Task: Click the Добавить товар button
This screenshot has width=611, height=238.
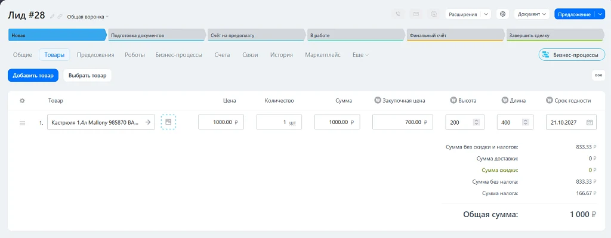Action: [33, 76]
